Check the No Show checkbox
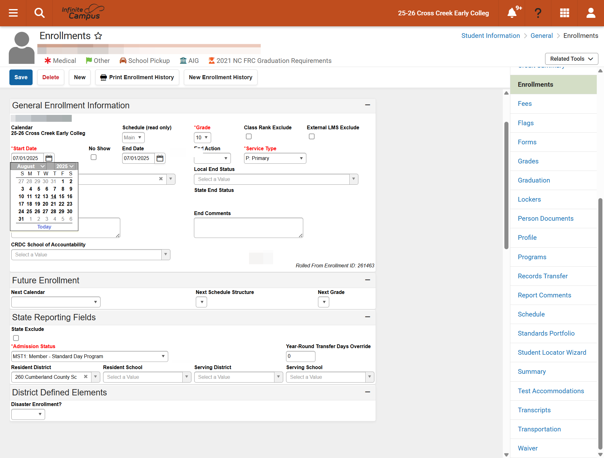This screenshot has width=604, height=458. [x=94, y=157]
